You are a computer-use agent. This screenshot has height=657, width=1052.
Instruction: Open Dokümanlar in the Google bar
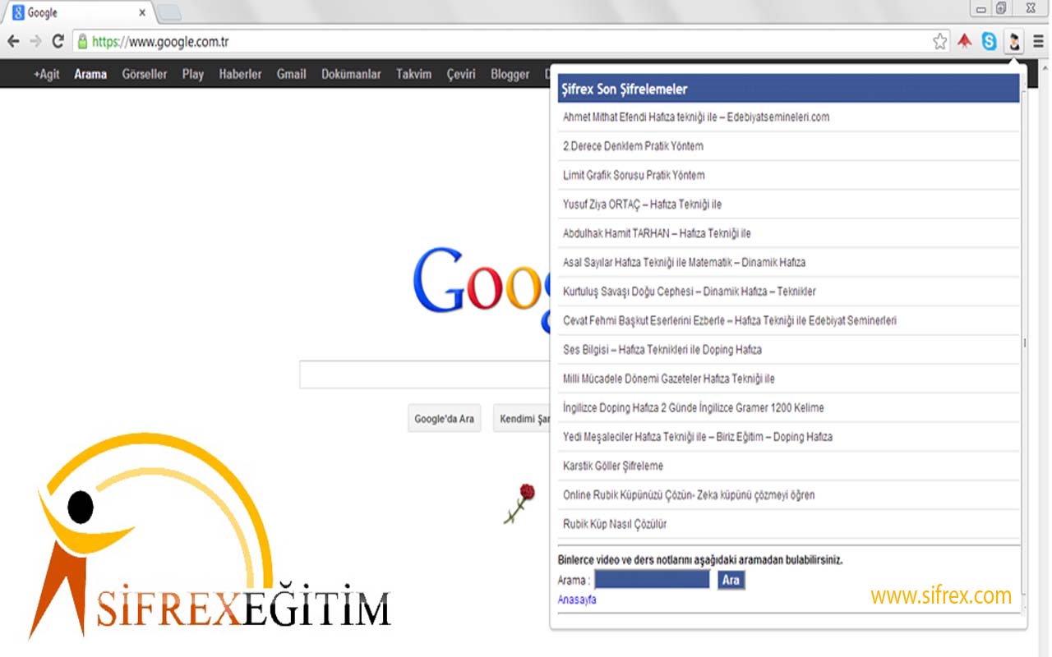(351, 74)
